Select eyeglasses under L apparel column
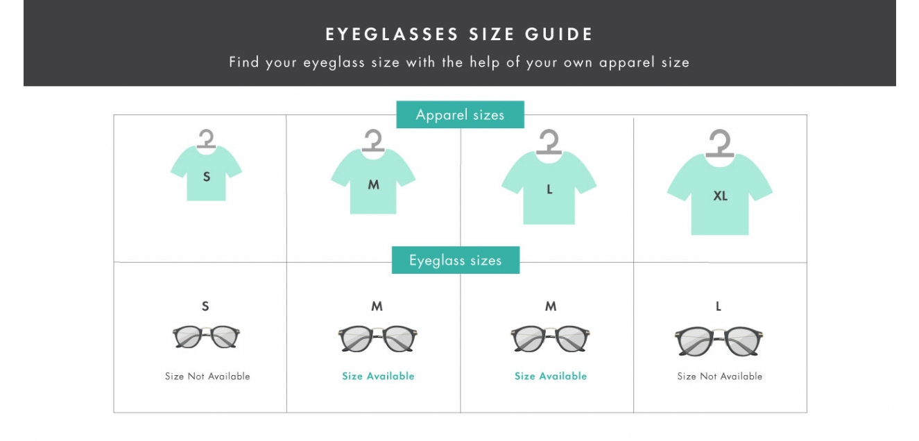Image resolution: width=919 pixels, height=441 pixels. click(x=551, y=338)
